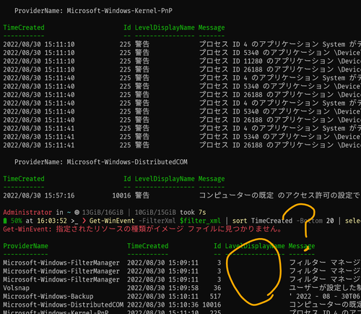Select the message starting 'ユーザーが設定した'
This screenshot has width=361, height=314.
pyautogui.click(x=325, y=288)
